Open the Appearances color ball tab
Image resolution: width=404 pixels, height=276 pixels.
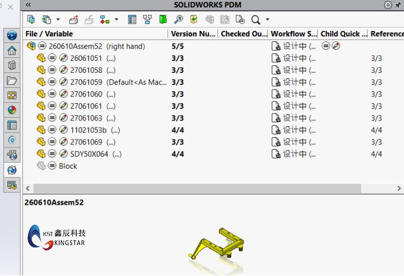[x=11, y=110]
